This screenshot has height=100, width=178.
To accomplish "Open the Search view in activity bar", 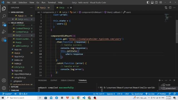I will 4,16.
